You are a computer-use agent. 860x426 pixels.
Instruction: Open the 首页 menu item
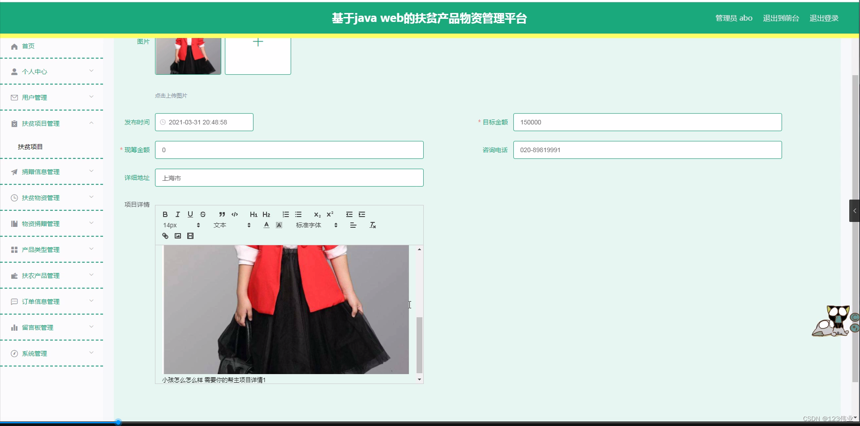[28, 46]
